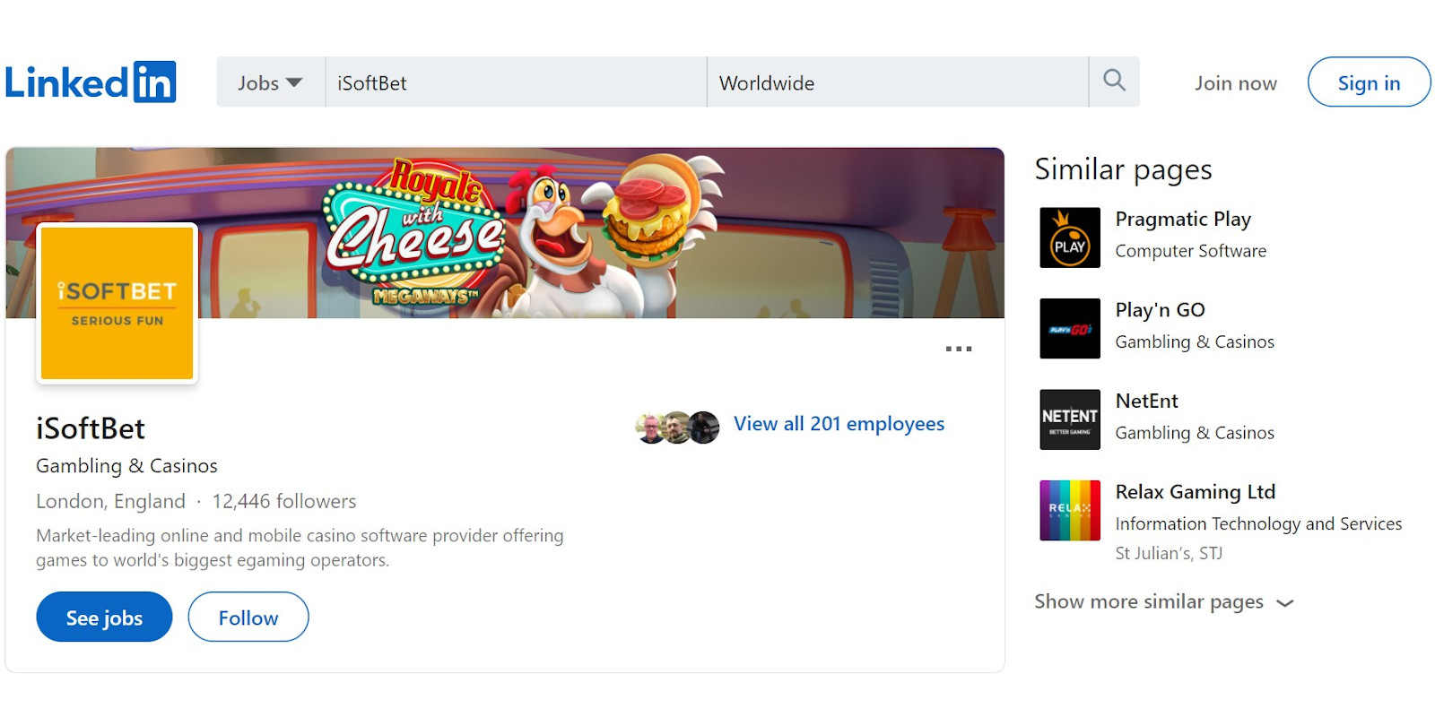The height and width of the screenshot is (717, 1435).
Task: Click the iSoftBet company name heading
Action: pos(91,428)
